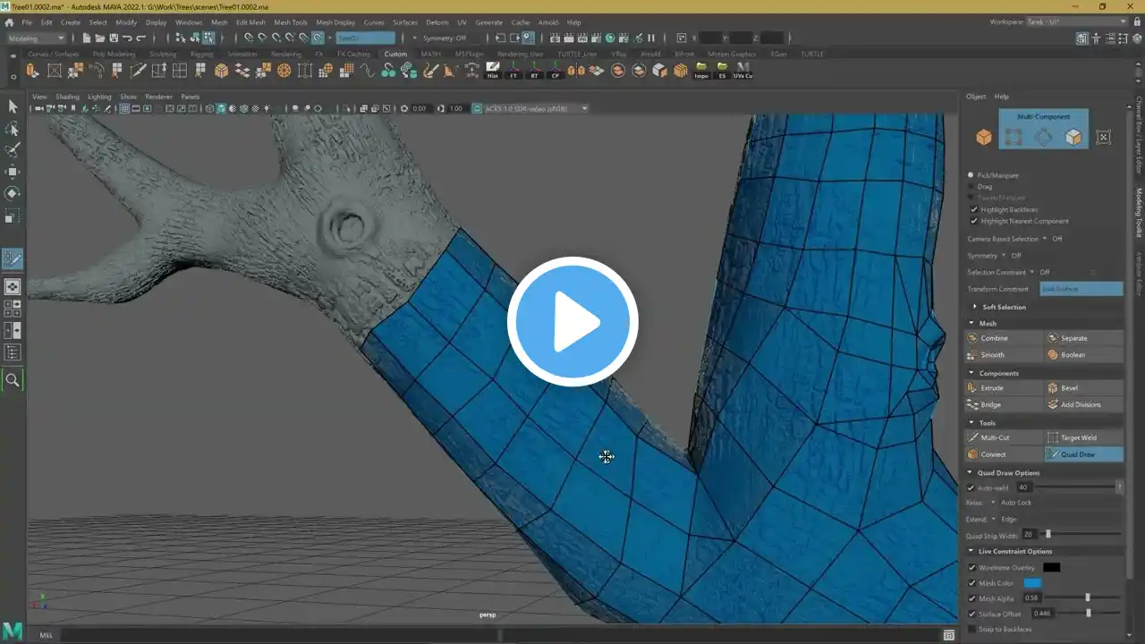1145x644 pixels.
Task: Click the Combine button
Action: 1004,338
